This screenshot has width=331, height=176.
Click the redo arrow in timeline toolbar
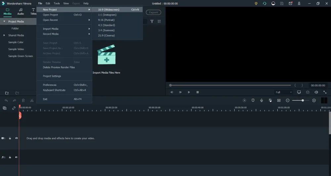tap(15, 100)
